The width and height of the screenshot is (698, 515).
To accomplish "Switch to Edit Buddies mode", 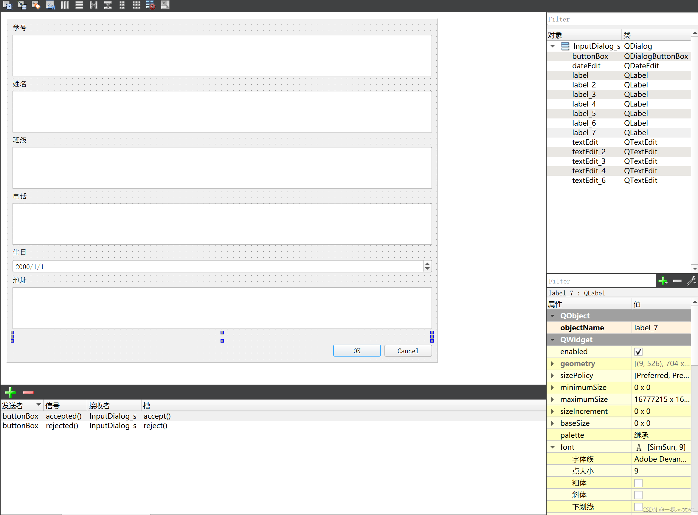I will [x=36, y=5].
